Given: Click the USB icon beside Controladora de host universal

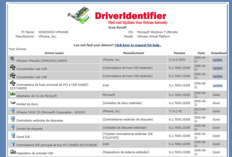Looking at the screenshot, I should tap(13, 83).
